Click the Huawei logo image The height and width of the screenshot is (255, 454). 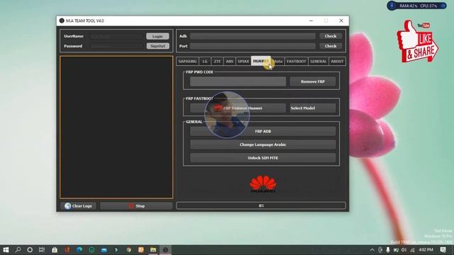[x=263, y=184]
